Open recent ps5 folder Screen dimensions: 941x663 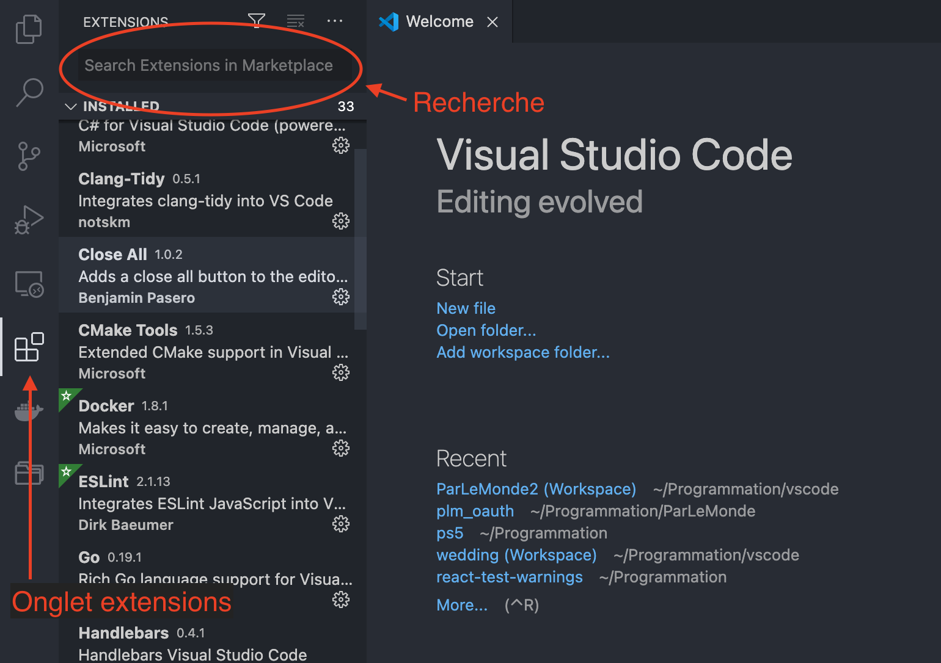coord(450,533)
